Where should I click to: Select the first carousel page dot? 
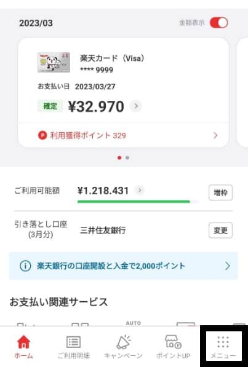coord(119,158)
